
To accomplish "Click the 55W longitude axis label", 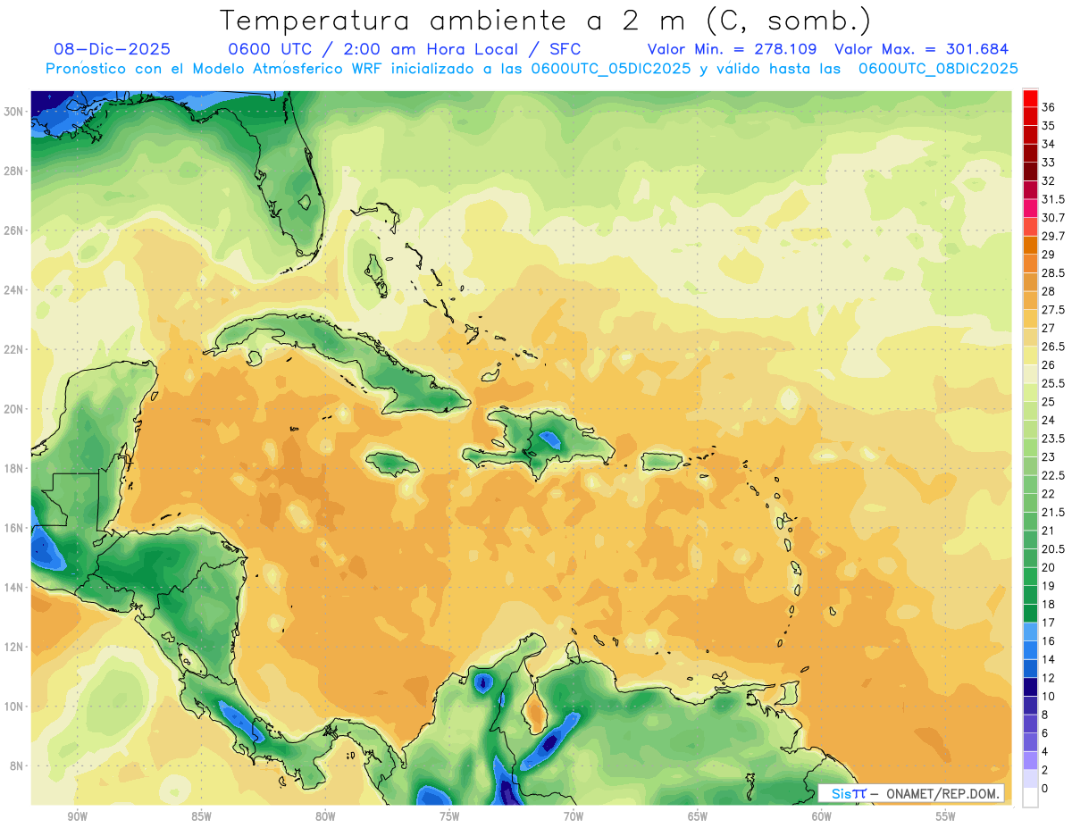I will [x=946, y=816].
